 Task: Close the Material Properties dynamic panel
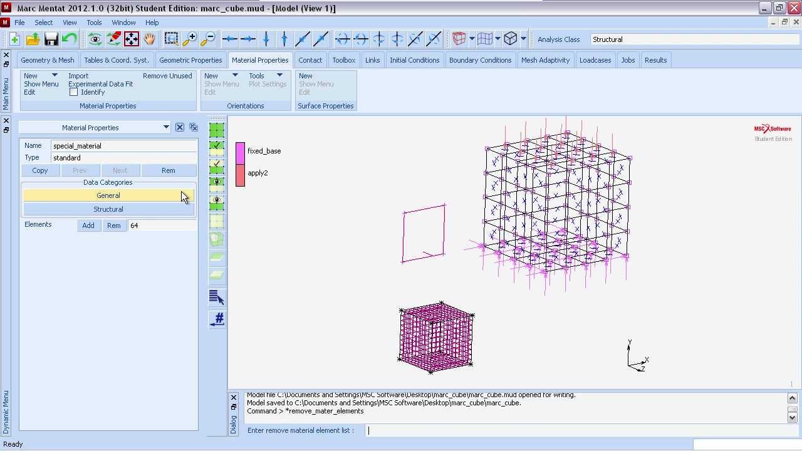tap(180, 127)
